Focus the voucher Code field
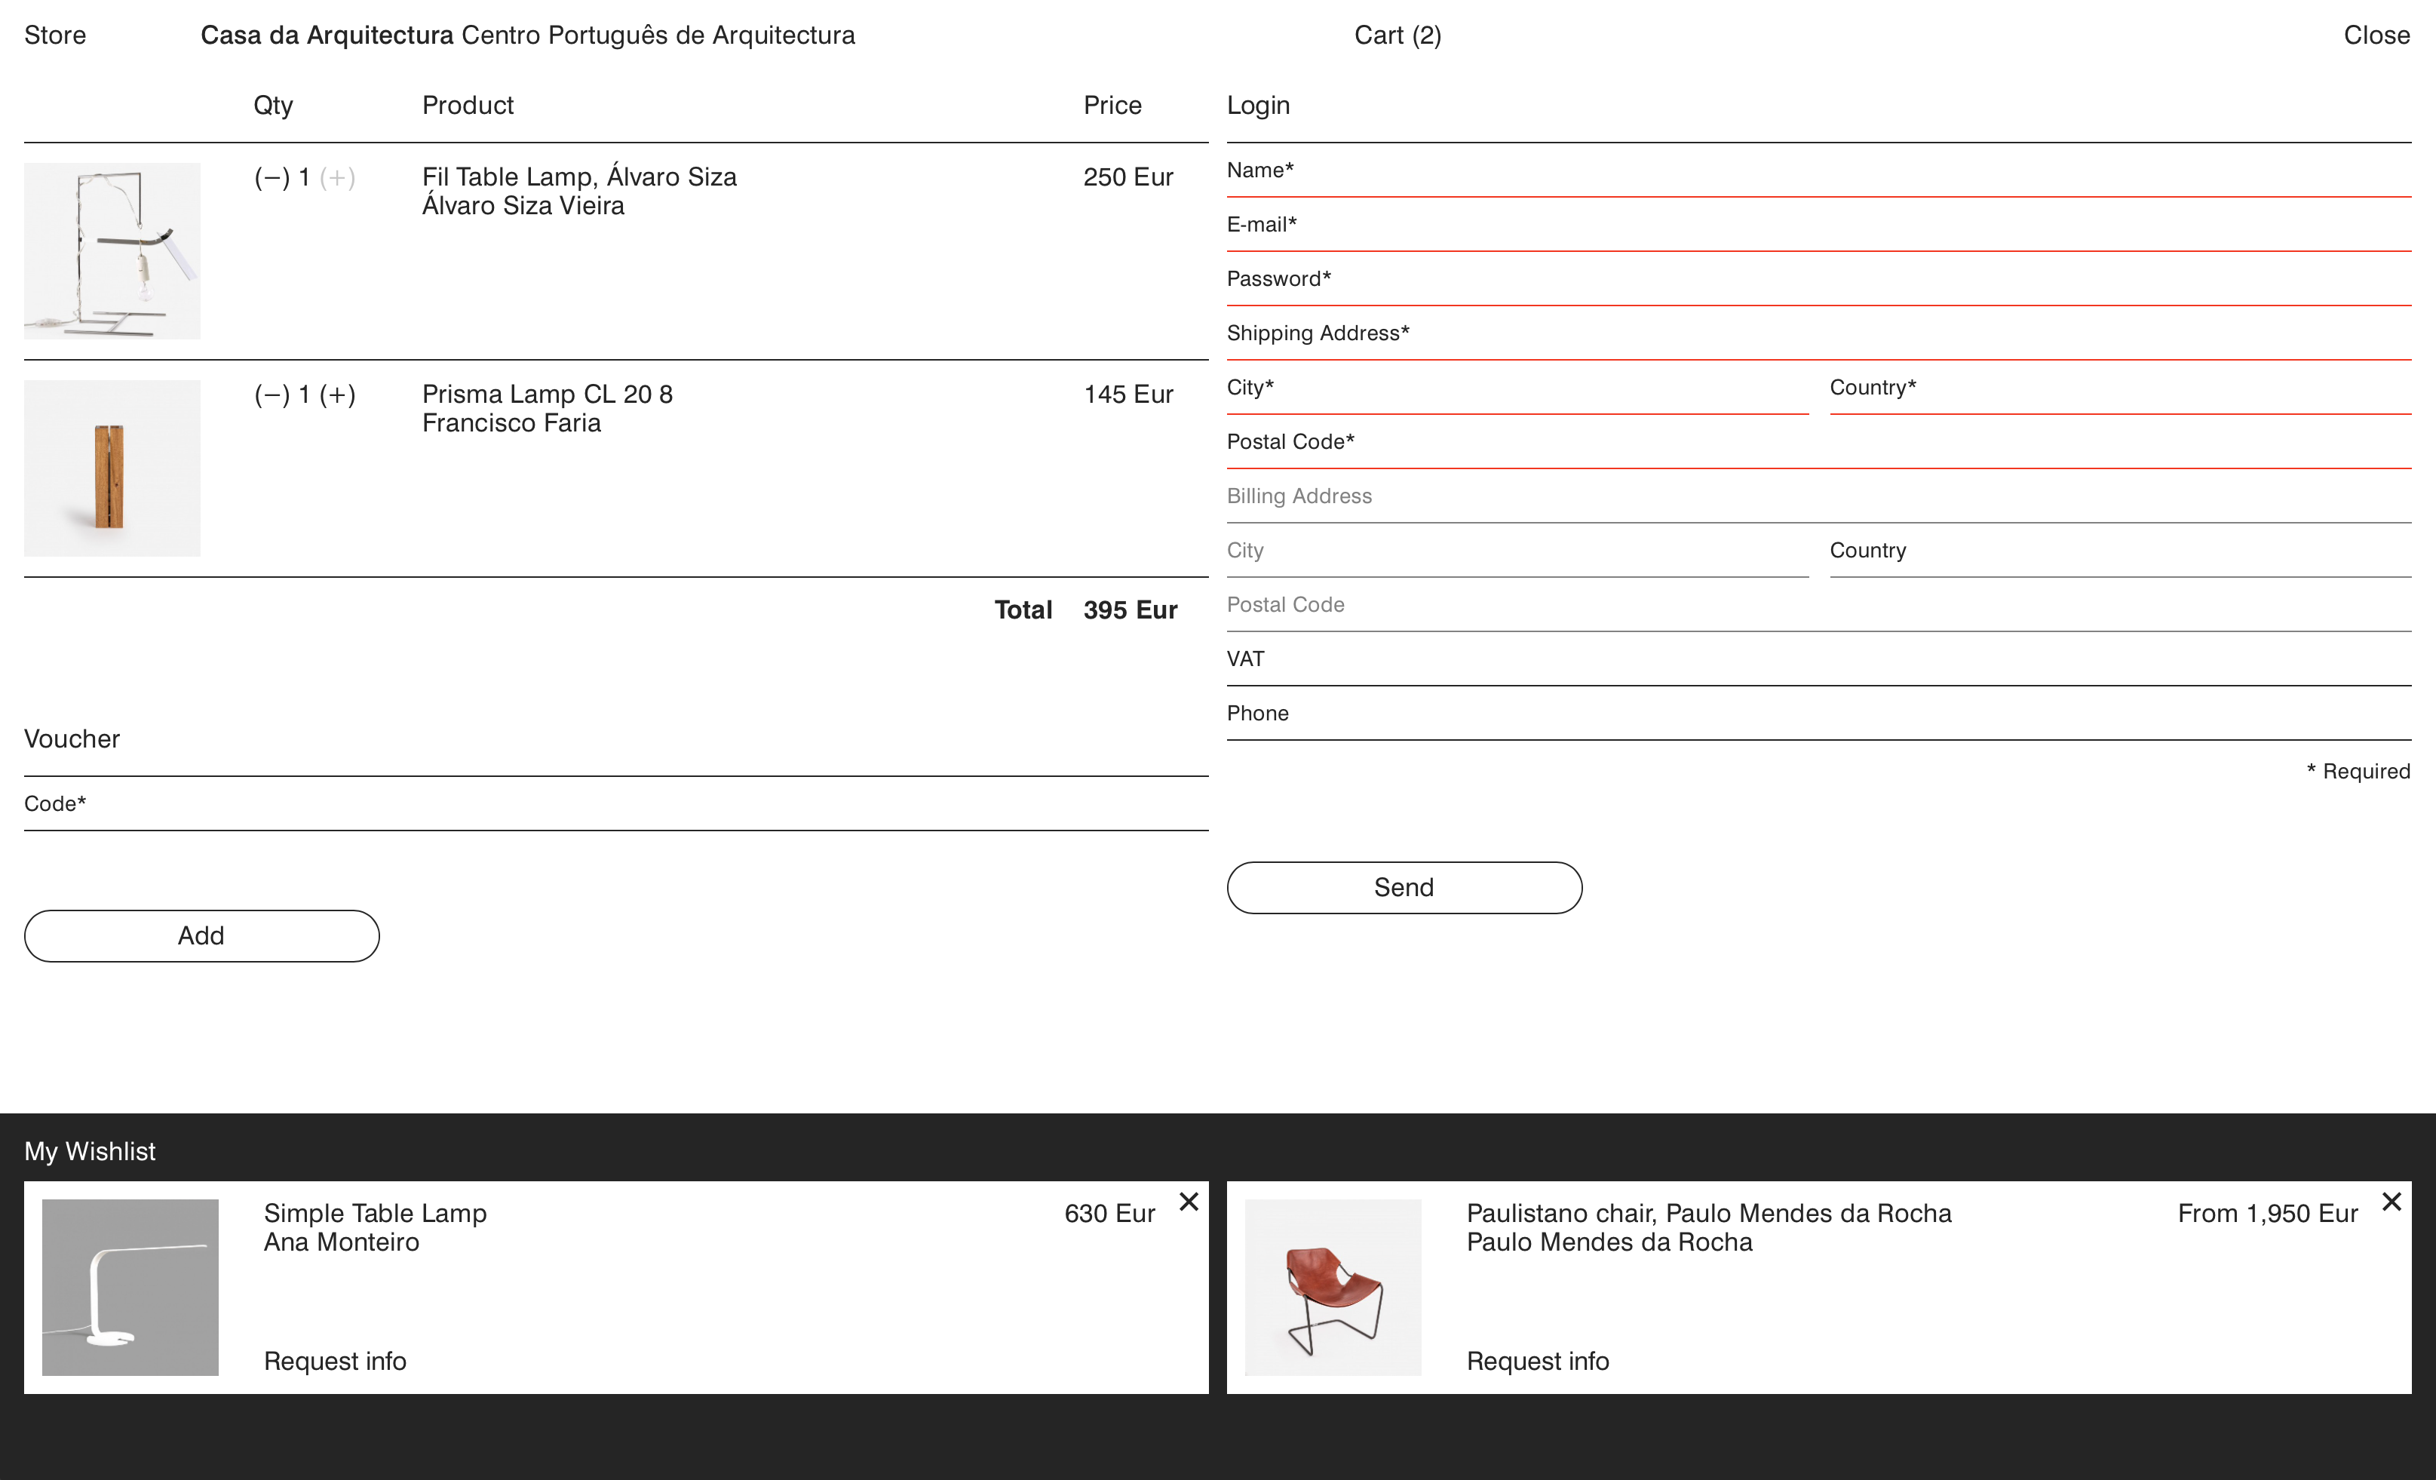This screenshot has height=1480, width=2436. click(x=615, y=805)
